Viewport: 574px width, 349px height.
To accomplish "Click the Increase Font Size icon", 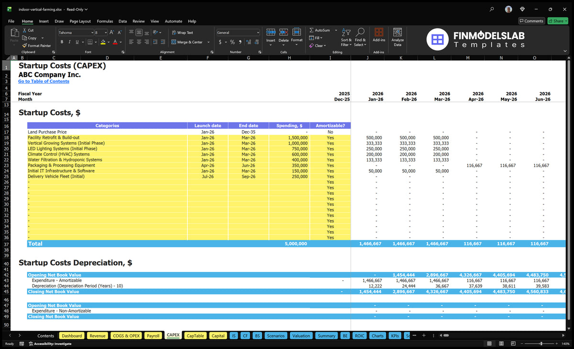I will pos(111,33).
